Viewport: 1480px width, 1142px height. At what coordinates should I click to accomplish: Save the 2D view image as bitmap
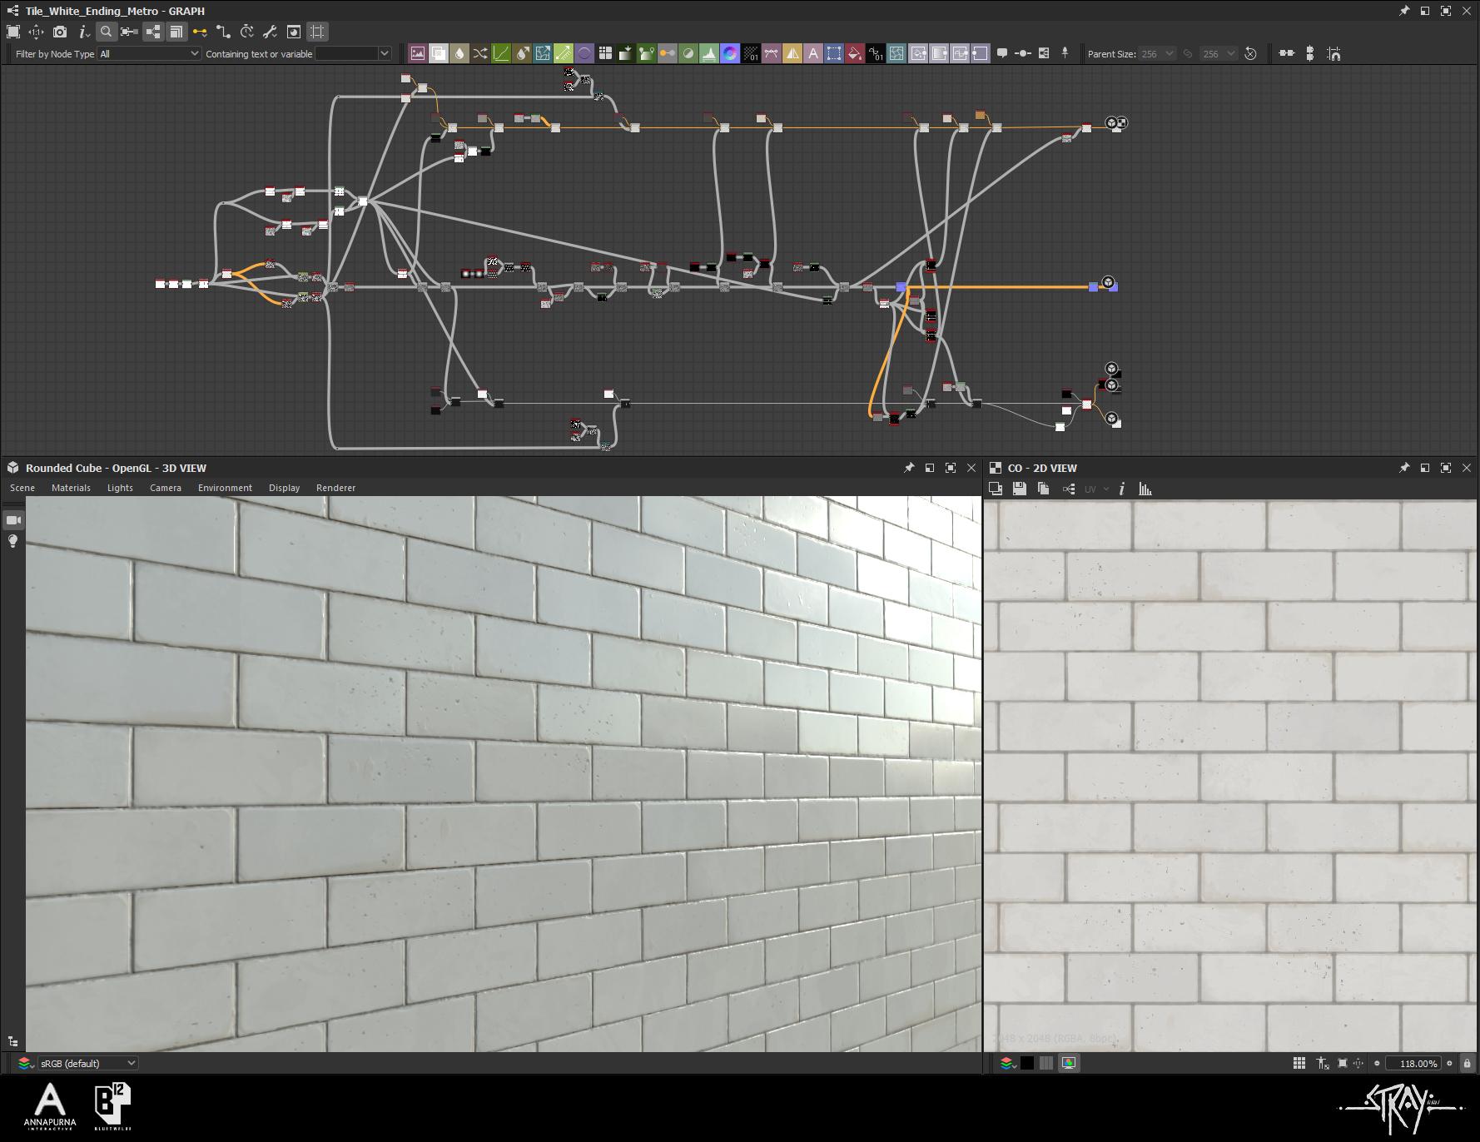tap(1019, 489)
